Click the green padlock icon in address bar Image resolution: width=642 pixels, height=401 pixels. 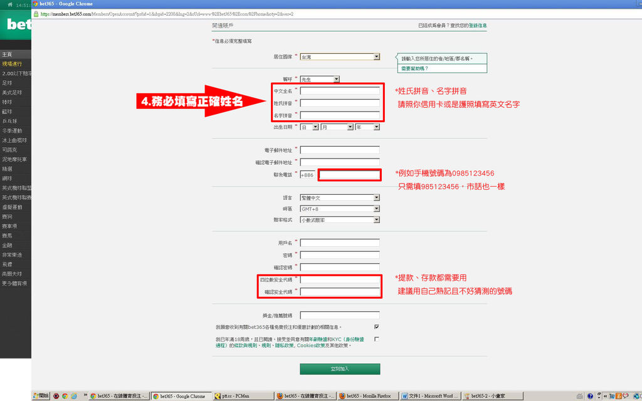coord(36,14)
